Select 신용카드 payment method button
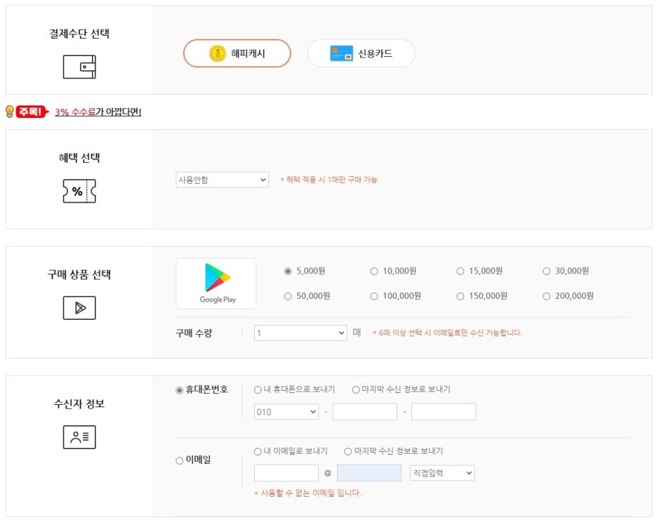The width and height of the screenshot is (657, 520). click(361, 53)
